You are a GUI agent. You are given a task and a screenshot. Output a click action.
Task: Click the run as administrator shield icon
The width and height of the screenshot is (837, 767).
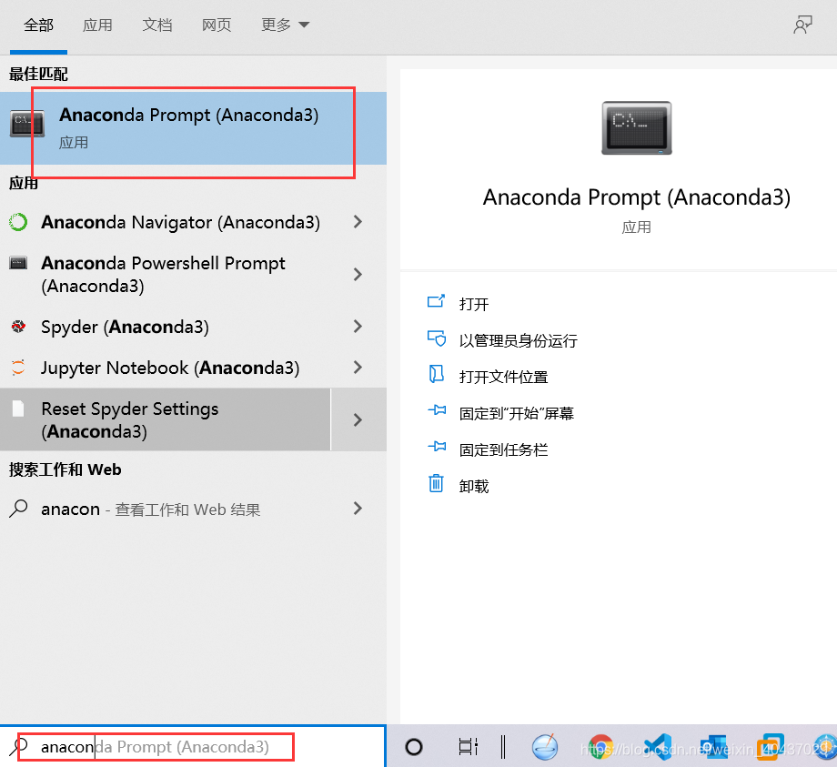pyautogui.click(x=436, y=338)
